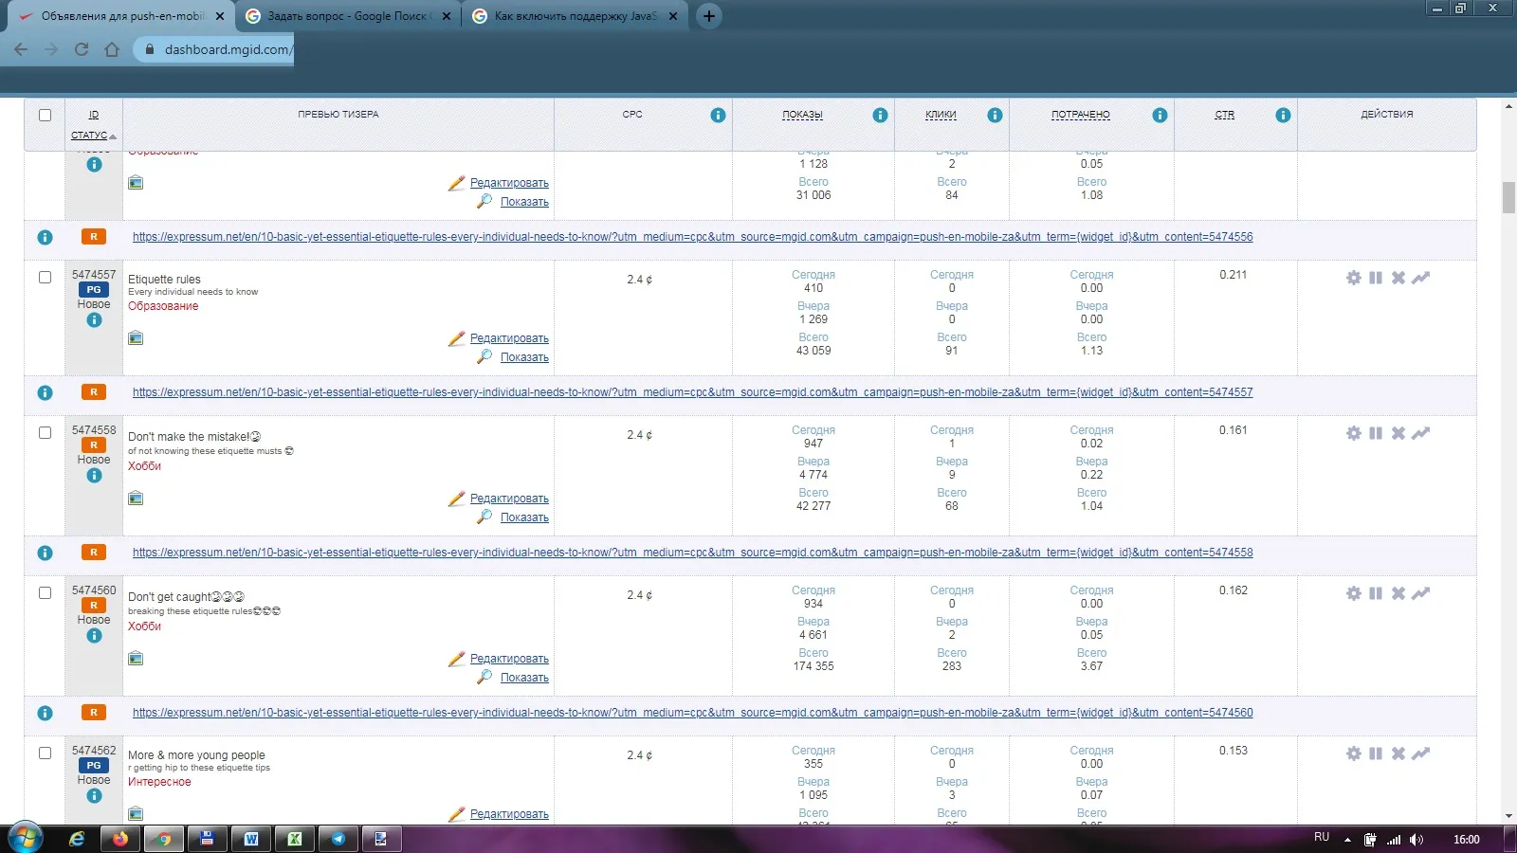
Task: Open Telegram from taskbar
Action: (x=338, y=839)
